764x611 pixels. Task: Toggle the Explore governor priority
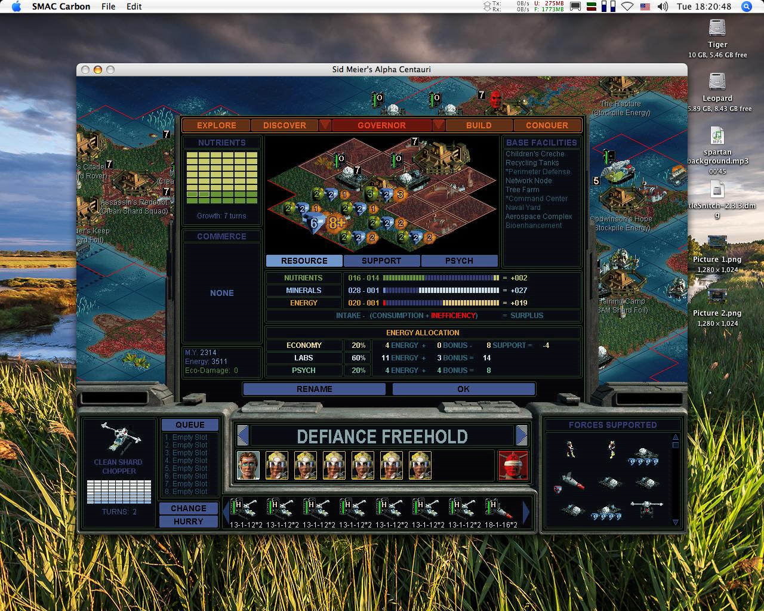pyautogui.click(x=216, y=125)
